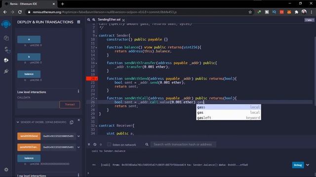Go forward in browser history
This screenshot has height=177, width=316.
point(12,12)
